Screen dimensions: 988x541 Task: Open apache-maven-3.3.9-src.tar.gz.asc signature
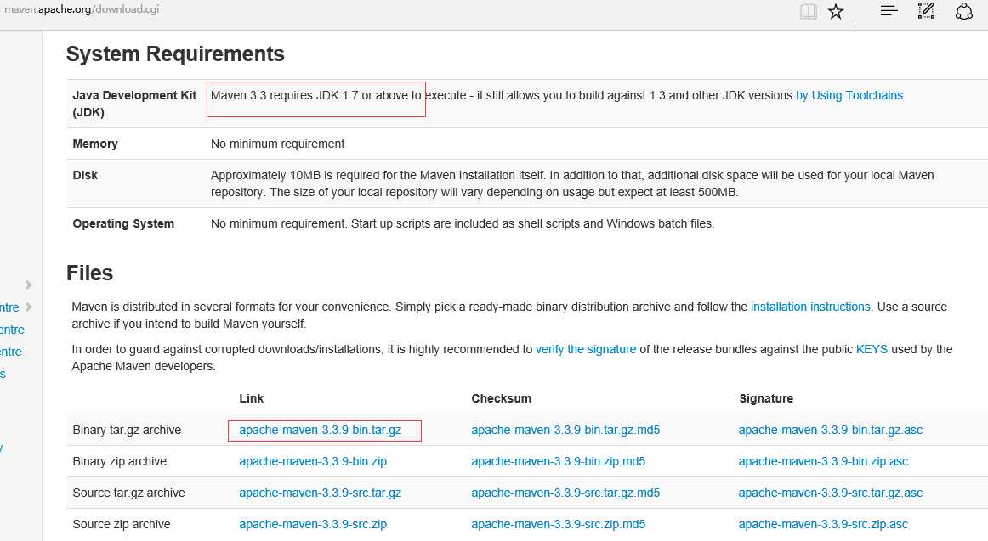pyautogui.click(x=831, y=493)
